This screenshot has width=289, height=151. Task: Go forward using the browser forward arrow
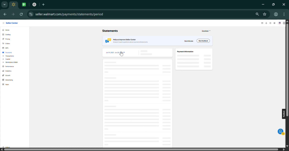pos(13,14)
